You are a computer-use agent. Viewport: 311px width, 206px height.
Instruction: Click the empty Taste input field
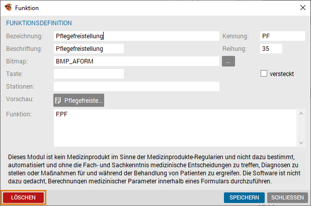coord(89,74)
